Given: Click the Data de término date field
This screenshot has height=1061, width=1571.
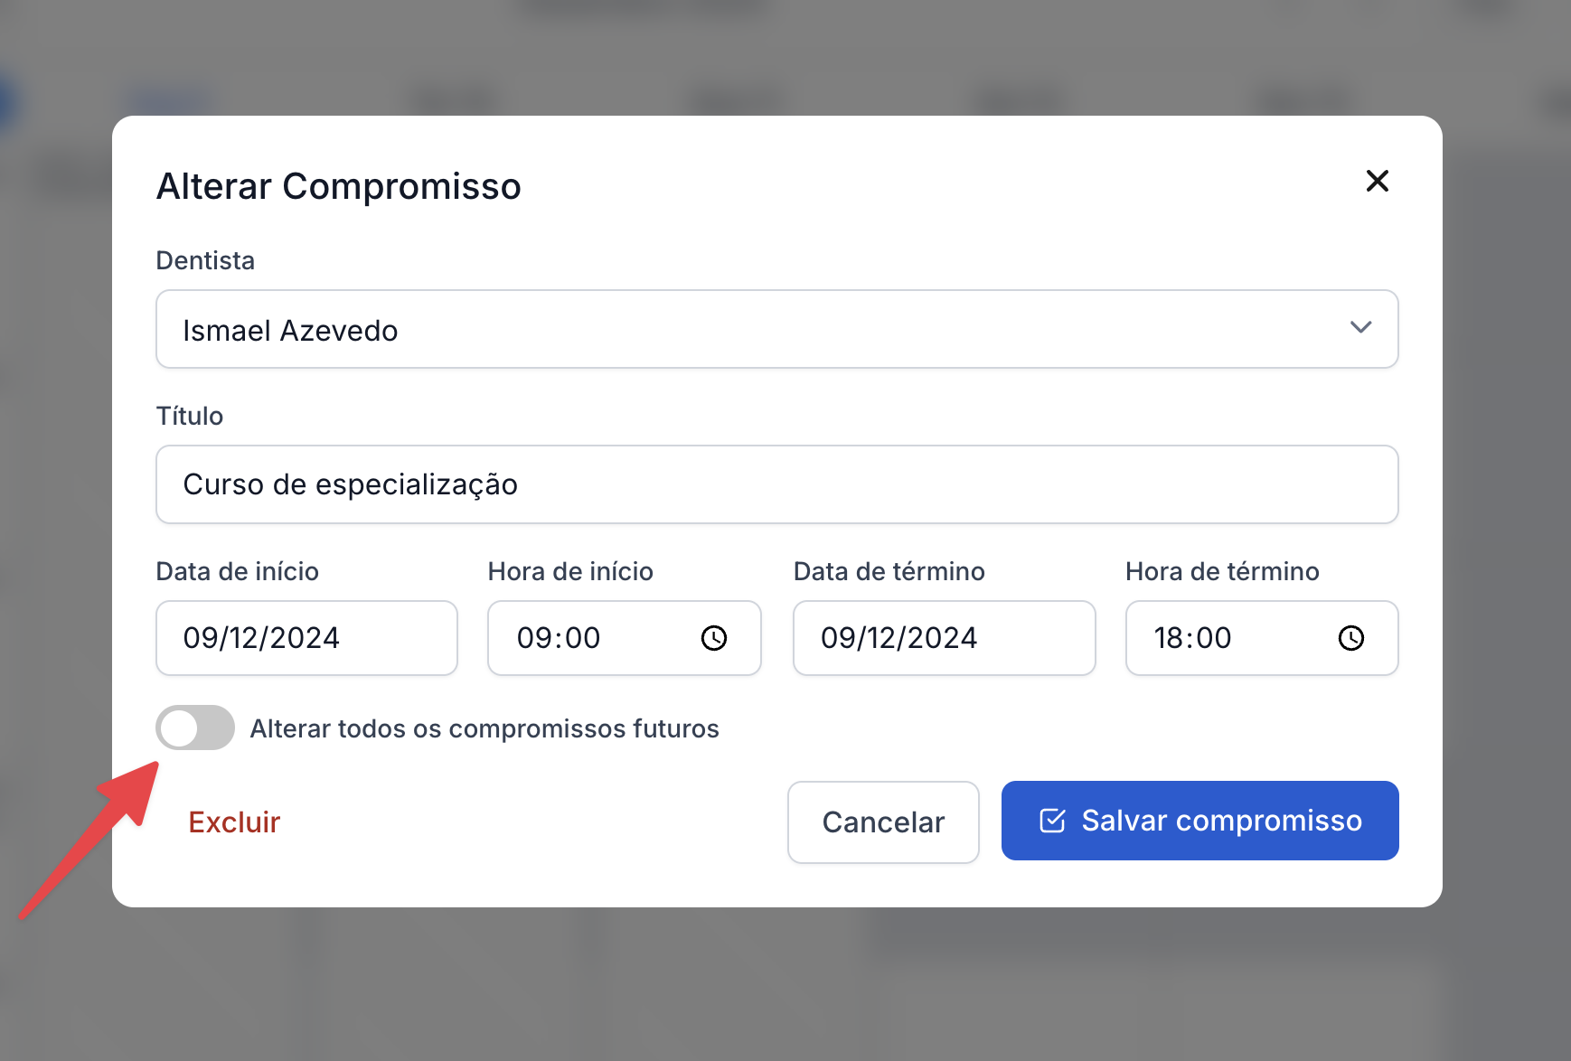Looking at the screenshot, I should click(x=943, y=638).
